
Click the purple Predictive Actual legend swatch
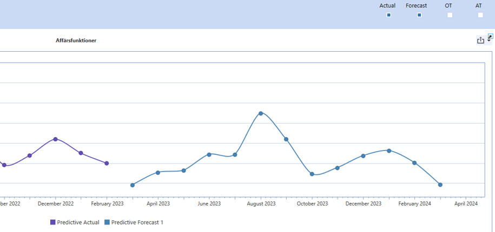click(x=53, y=222)
